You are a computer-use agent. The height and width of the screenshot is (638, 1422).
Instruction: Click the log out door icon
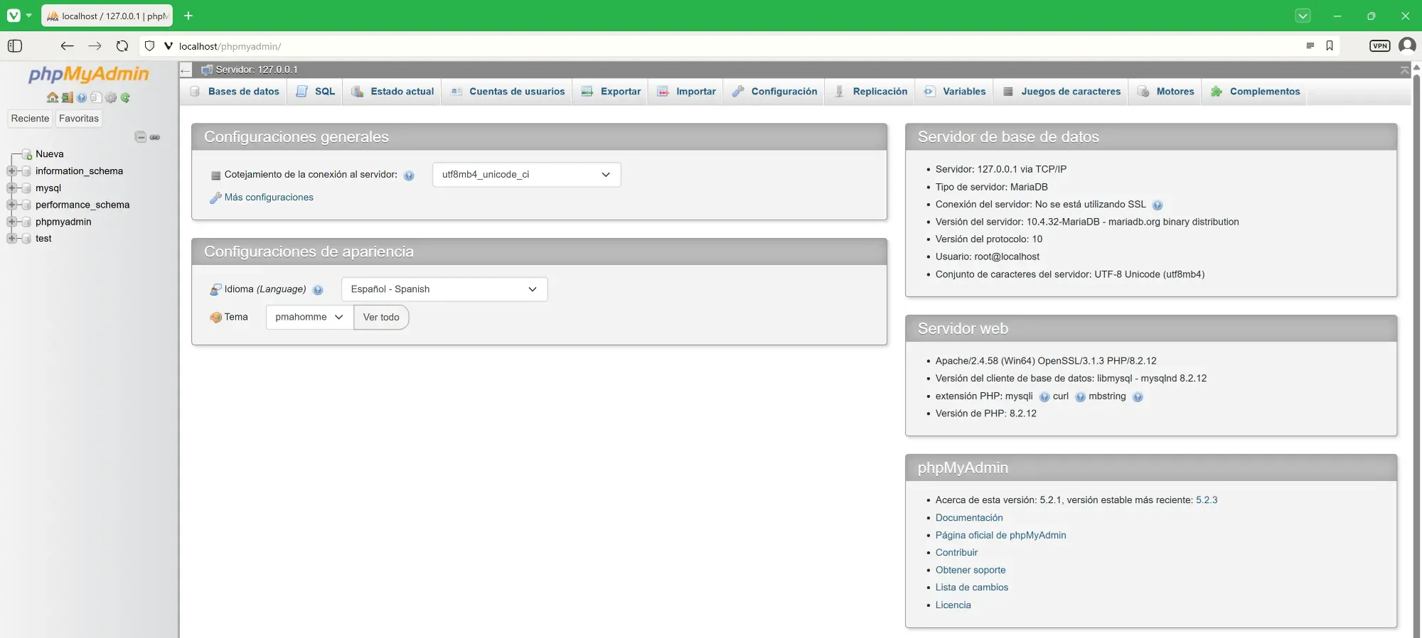(67, 98)
